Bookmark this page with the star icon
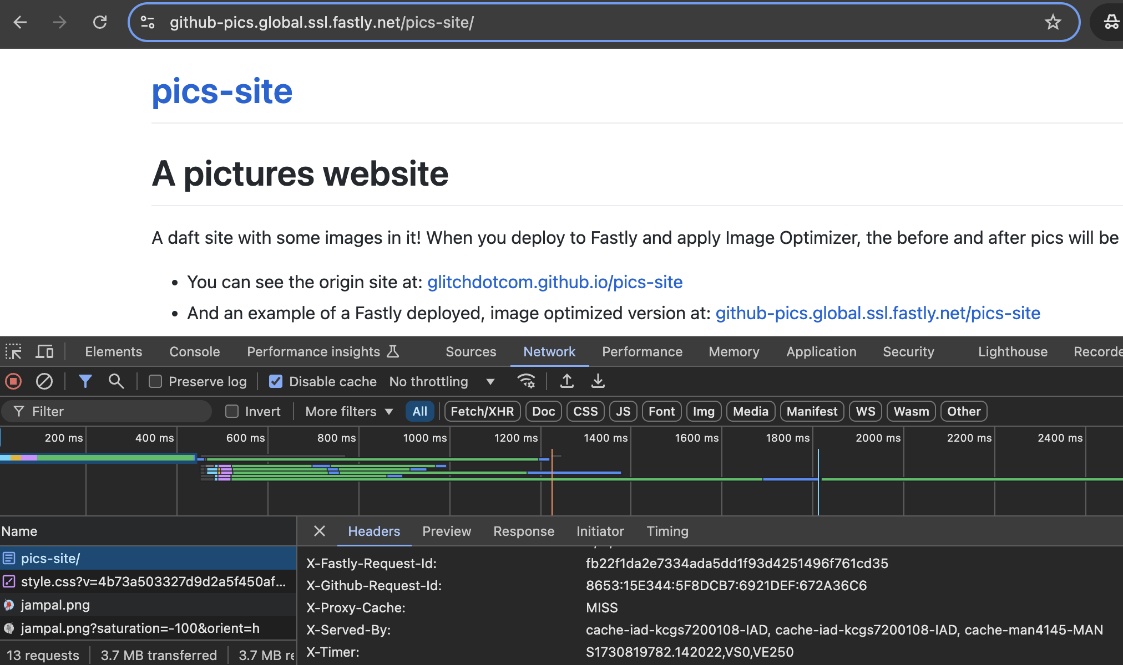This screenshot has height=665, width=1123. [x=1053, y=22]
